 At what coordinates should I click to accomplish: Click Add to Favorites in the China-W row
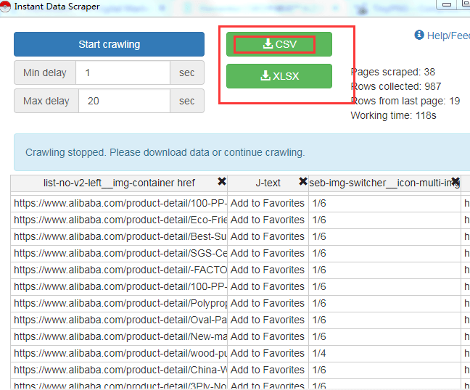268,370
